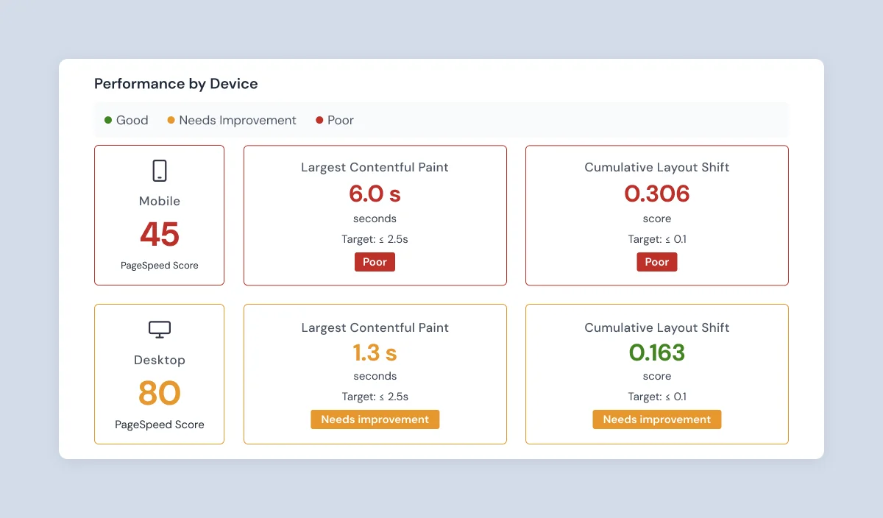Screen dimensions: 883x518
Task: Click the Mobile device icon
Action: click(159, 170)
